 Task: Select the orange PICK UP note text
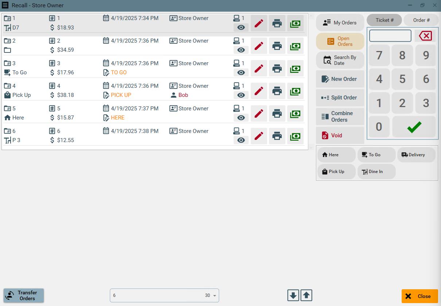[121, 95]
